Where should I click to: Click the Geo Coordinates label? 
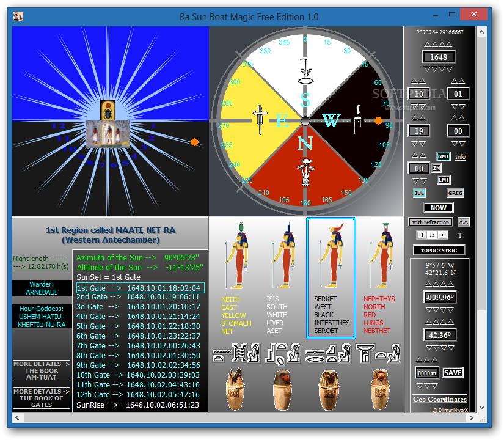[x=440, y=399]
